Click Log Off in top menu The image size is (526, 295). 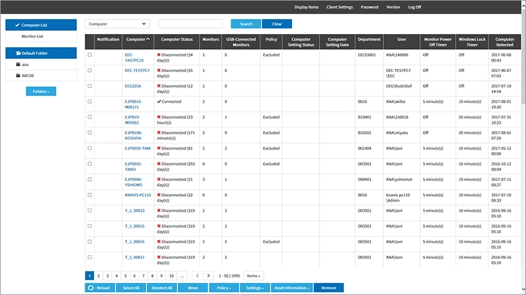414,7
